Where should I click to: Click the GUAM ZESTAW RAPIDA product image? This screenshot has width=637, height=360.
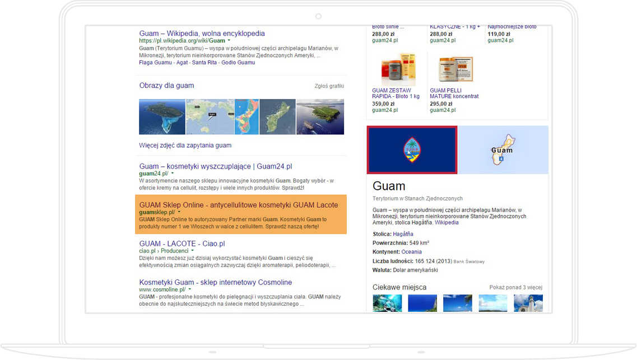pos(398,69)
